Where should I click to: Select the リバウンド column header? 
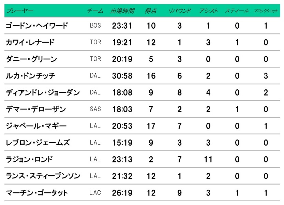point(180,11)
